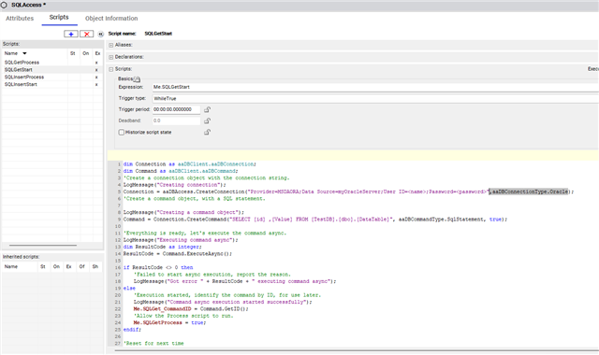This screenshot has height=355, width=599.
Task: Enable Historize script state checkbox
Action: (x=122, y=133)
